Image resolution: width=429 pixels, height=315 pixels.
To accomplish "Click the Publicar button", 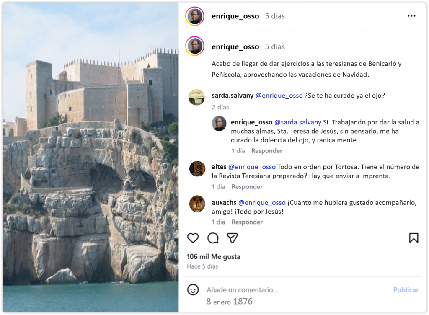I will (406, 290).
